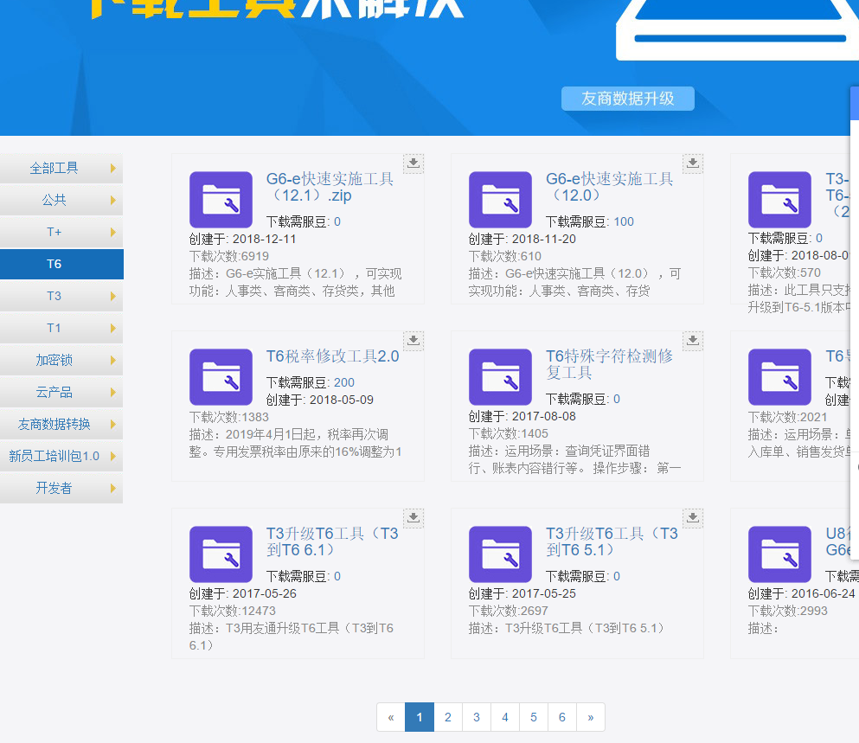Click download icon on G6-e快速实施工具（12.0） card
Screen dimensions: 859x743
point(693,163)
